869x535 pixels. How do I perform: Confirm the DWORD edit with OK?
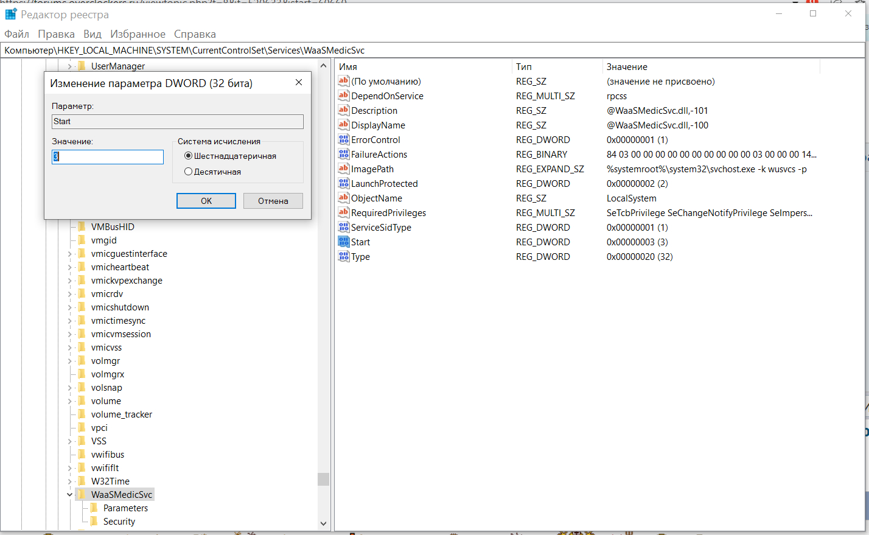tap(206, 201)
